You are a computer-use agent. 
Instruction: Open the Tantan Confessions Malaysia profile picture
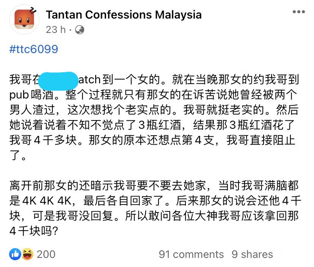coord(24,19)
